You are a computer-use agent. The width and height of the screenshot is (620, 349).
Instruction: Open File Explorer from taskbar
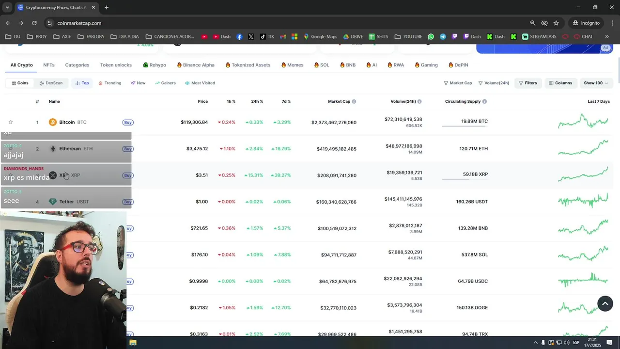coord(133,343)
